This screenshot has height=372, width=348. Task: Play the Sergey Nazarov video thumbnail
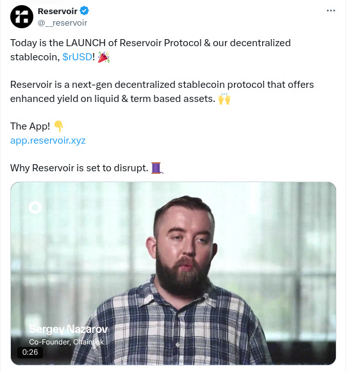click(173, 273)
